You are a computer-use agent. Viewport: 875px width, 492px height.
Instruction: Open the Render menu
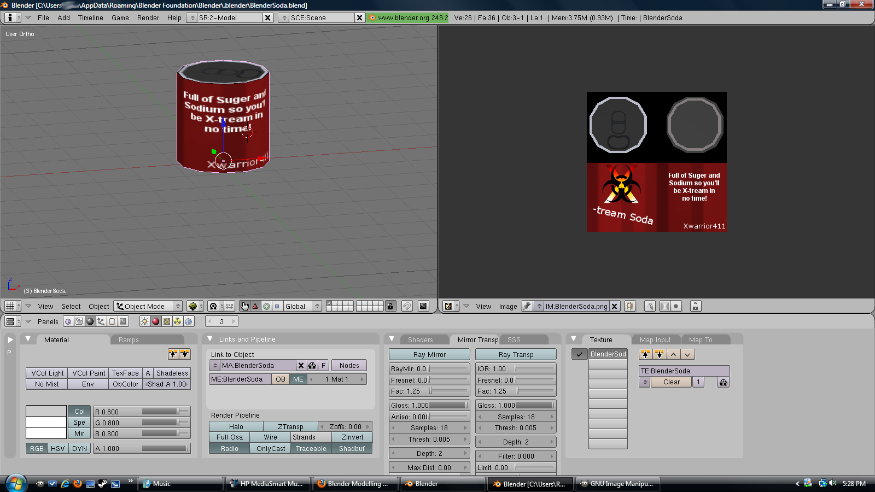(x=148, y=17)
